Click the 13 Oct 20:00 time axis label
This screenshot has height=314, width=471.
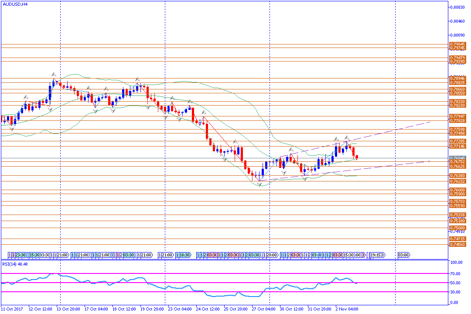click(68, 309)
